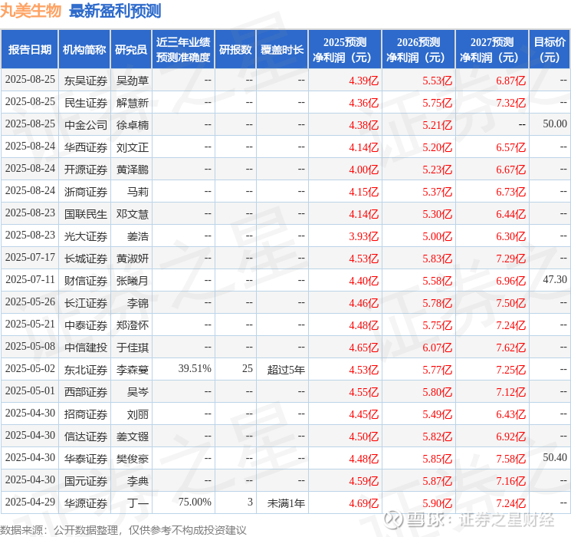The width and height of the screenshot is (571, 537).
Task: Click the 研究员 column header
Action: pyautogui.click(x=131, y=49)
